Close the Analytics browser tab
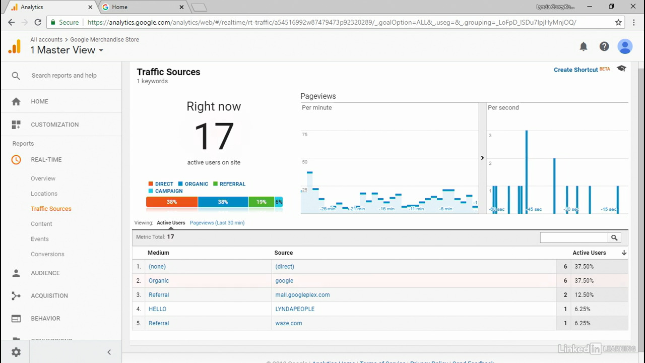Viewport: 645px width, 363px height. click(x=90, y=7)
